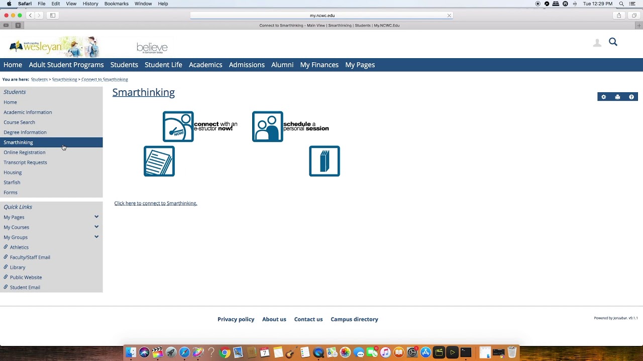Toggle the Safari sidebar button
Image resolution: width=643 pixels, height=361 pixels.
pos(53,16)
